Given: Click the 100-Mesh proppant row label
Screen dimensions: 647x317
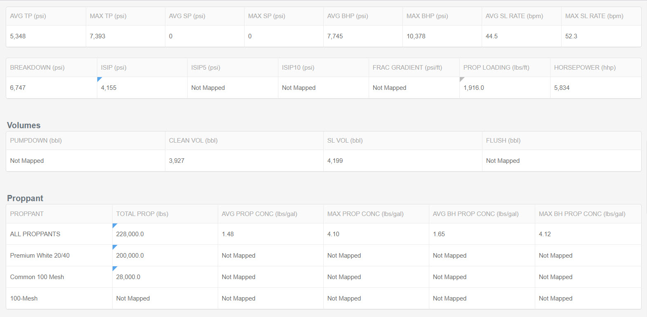Looking at the screenshot, I should click(24, 298).
